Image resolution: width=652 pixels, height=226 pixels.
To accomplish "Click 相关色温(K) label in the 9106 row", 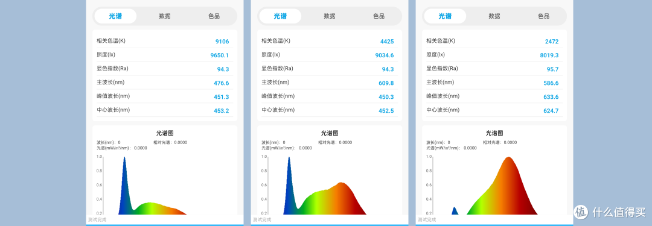I will (x=111, y=41).
